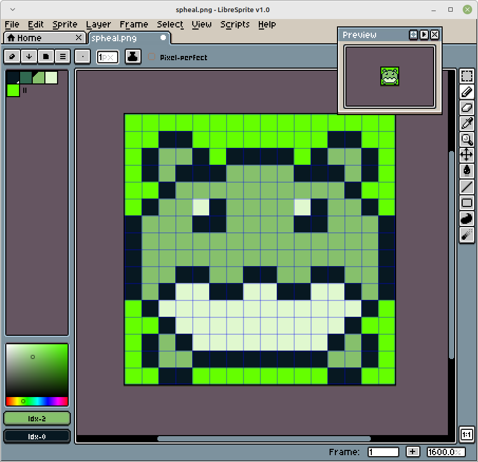Open the Sprite menu

[64, 24]
